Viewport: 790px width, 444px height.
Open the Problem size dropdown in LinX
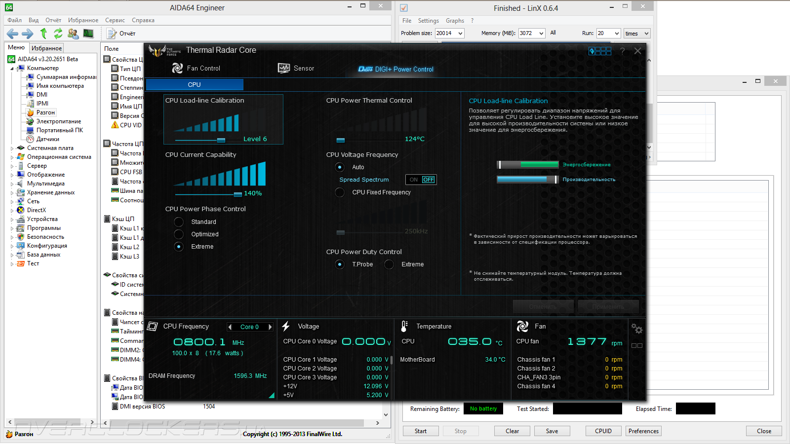(x=460, y=34)
